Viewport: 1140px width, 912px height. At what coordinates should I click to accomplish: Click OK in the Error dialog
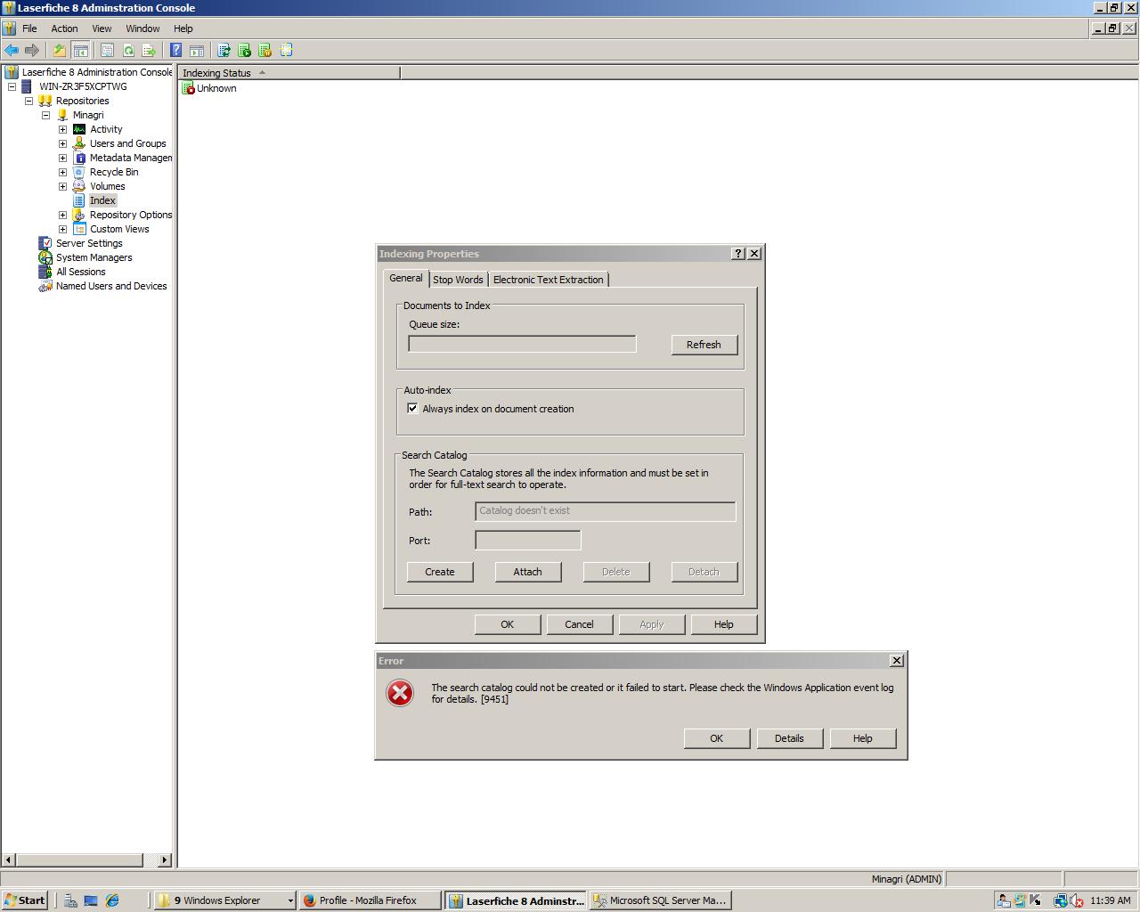click(x=716, y=738)
